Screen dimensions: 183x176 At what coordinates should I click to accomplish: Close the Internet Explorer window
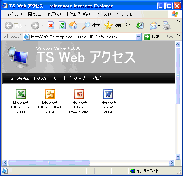pyautogui.click(x=177, y=6)
